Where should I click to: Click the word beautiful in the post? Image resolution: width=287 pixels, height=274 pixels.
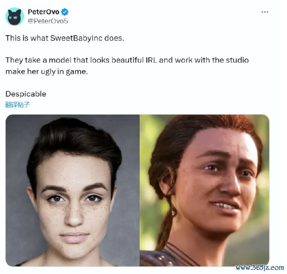point(127,60)
